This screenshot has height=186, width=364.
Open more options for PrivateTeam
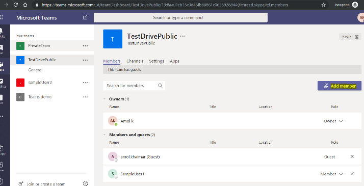coord(85,46)
